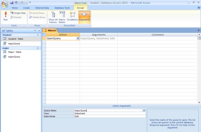Click the Builder button
201x132 pixels.
(16, 17)
